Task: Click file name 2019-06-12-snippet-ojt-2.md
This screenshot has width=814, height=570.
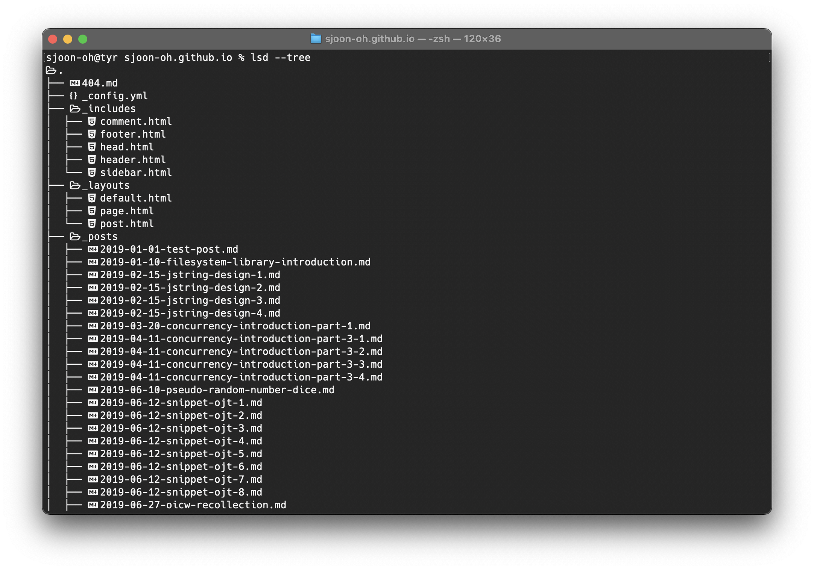Action: pyautogui.click(x=181, y=415)
